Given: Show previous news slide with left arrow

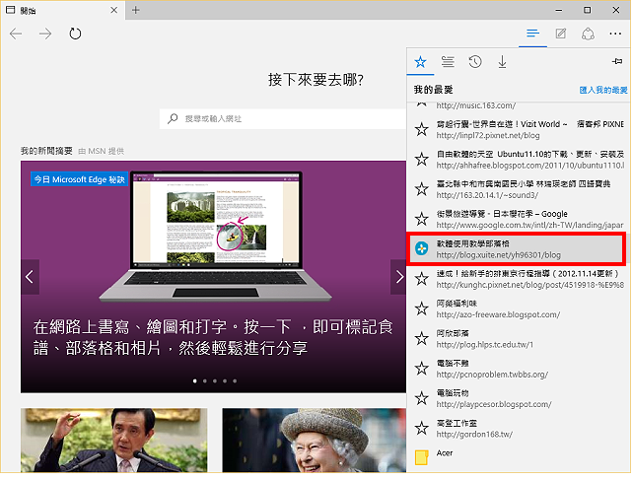Looking at the screenshot, I should click(x=30, y=277).
